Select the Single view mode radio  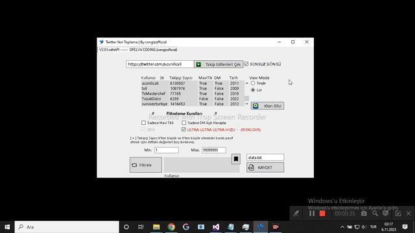[253, 83]
